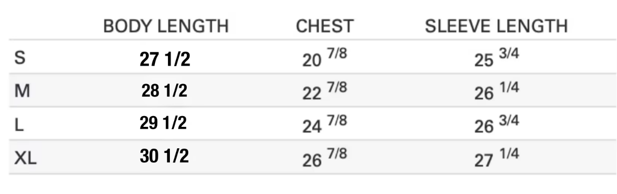Pick the 27 1/4 sleeve length cell
Viewport: 617px width, 194px height.
click(x=497, y=158)
